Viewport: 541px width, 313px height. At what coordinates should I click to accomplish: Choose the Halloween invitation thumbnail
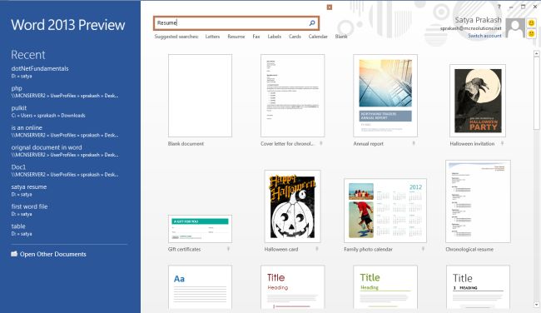pos(478,101)
